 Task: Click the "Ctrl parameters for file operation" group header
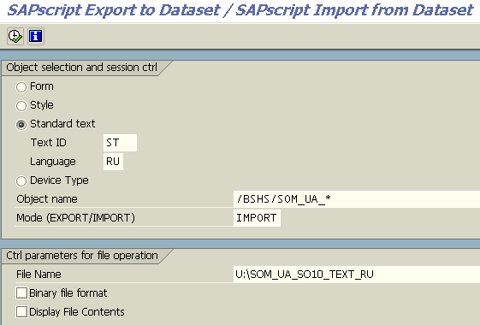pyautogui.click(x=82, y=256)
